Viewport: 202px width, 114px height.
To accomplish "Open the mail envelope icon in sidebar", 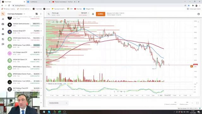I will 3,34.
